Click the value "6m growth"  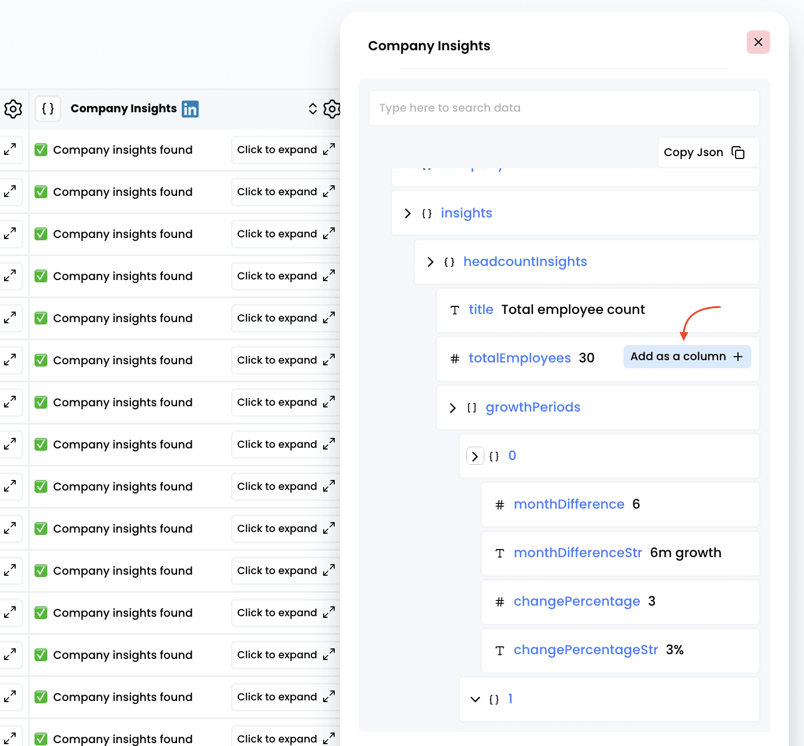pos(685,553)
